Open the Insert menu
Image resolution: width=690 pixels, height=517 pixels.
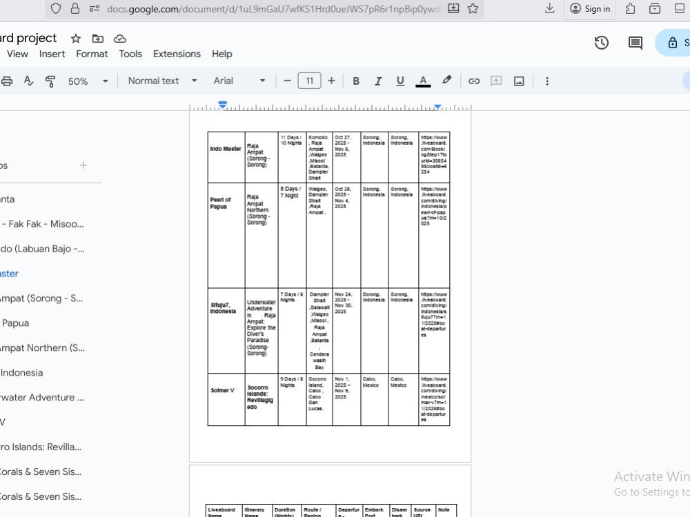pyautogui.click(x=52, y=54)
